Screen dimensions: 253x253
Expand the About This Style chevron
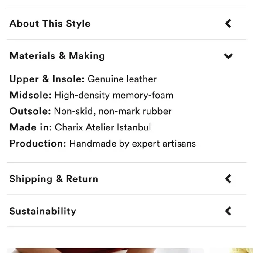(228, 24)
